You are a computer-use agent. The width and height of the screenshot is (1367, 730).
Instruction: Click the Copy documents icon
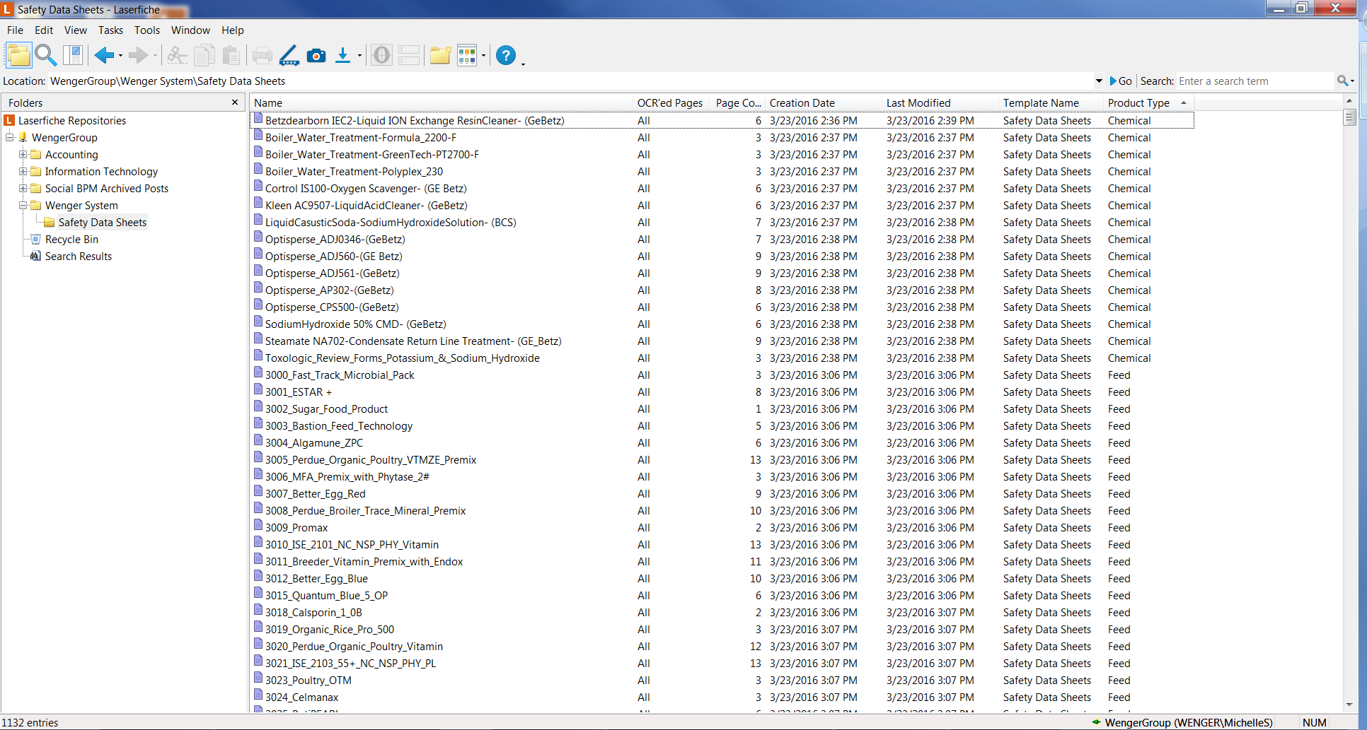204,55
